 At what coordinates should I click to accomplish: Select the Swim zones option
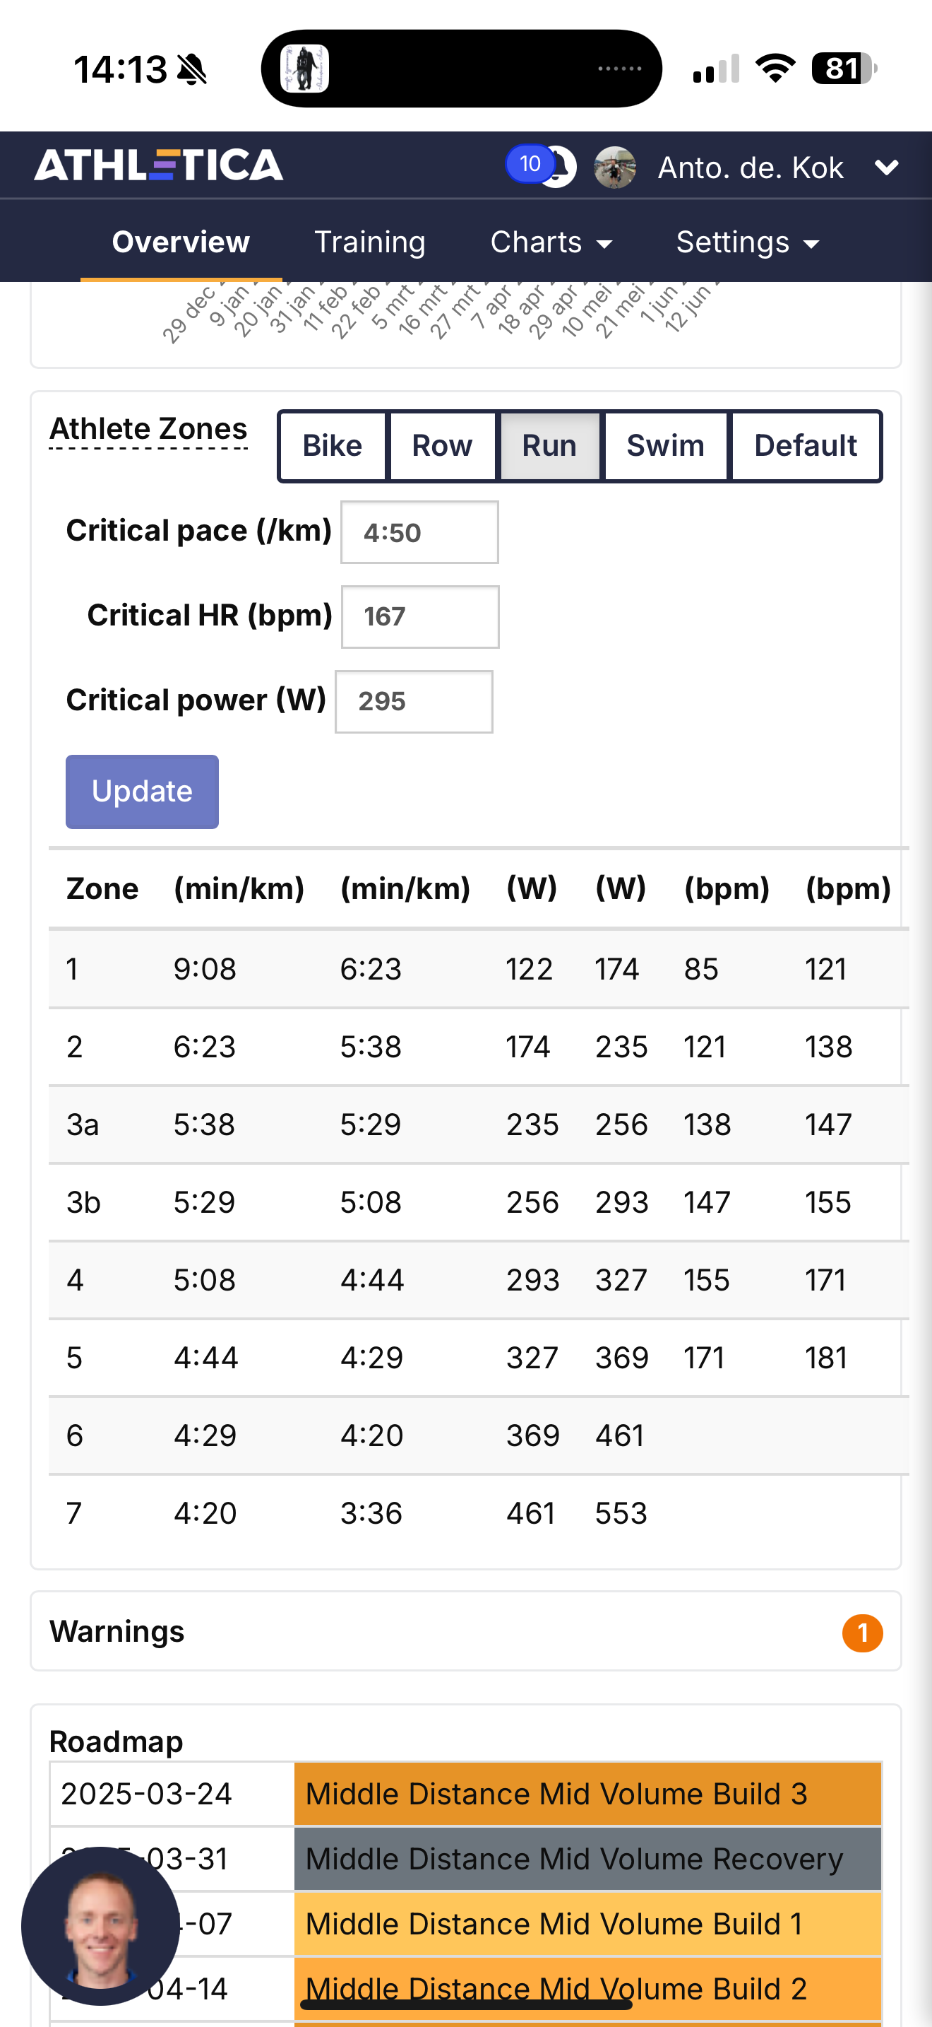pos(665,445)
